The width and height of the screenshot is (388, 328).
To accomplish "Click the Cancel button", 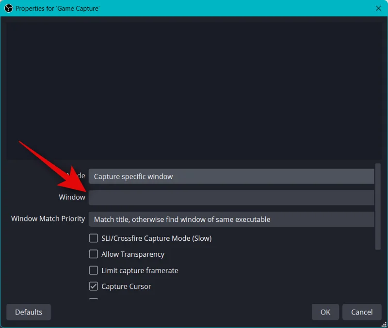I will pos(362,312).
